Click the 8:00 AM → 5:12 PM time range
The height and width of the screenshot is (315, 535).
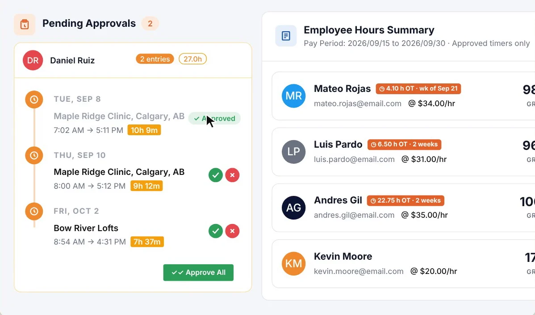click(x=90, y=186)
